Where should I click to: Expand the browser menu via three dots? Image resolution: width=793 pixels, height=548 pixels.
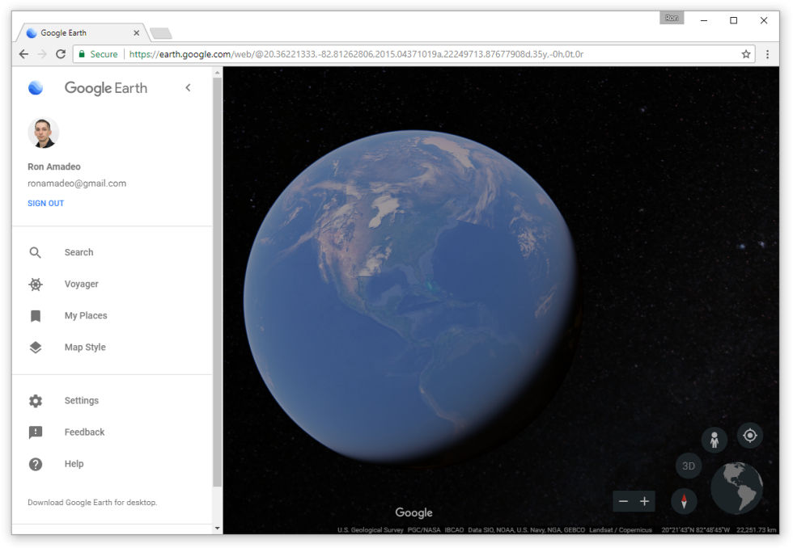tap(767, 53)
